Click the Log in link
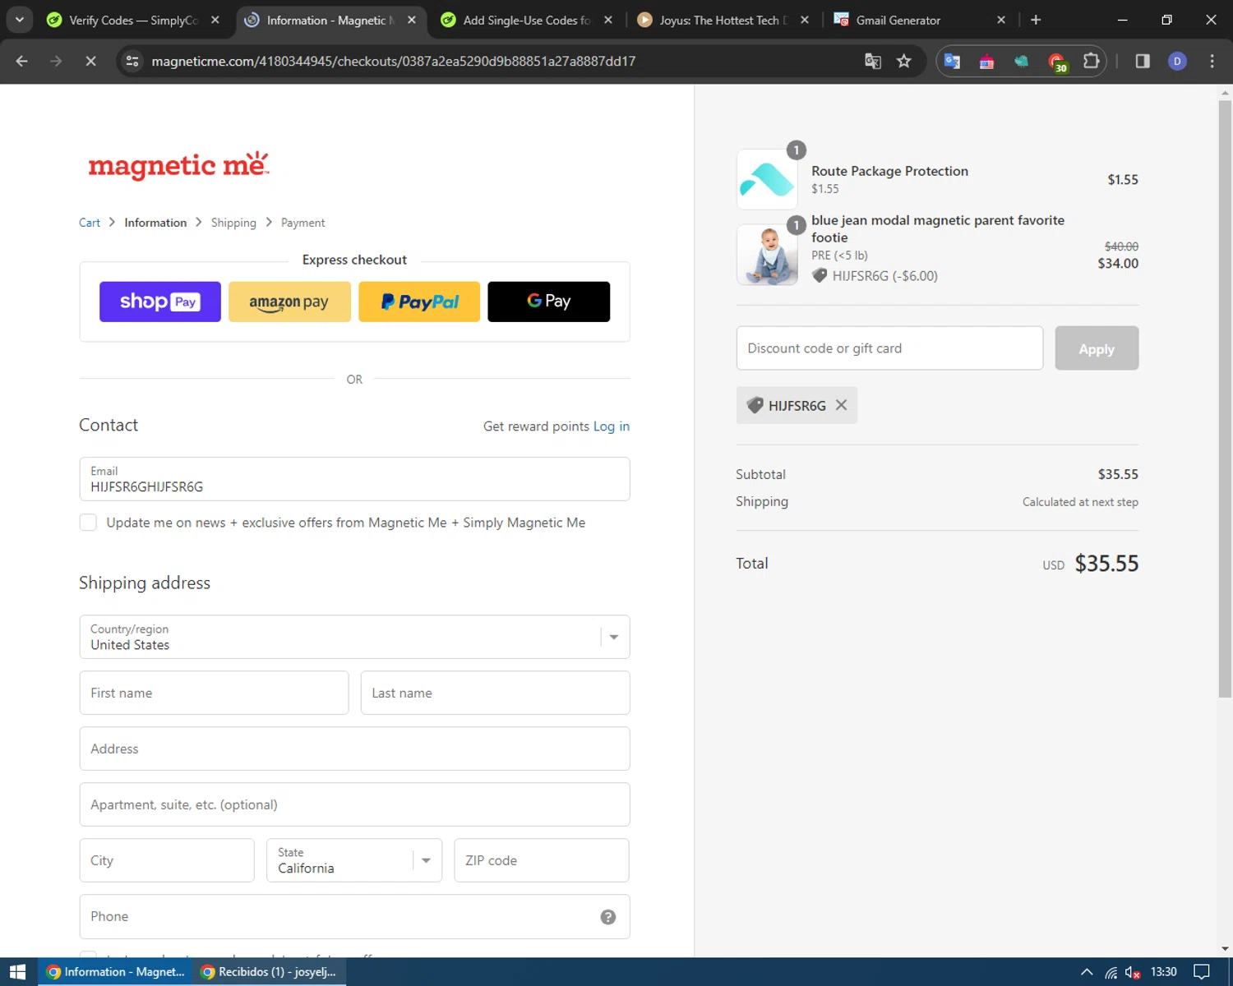The width and height of the screenshot is (1233, 986). 612,426
